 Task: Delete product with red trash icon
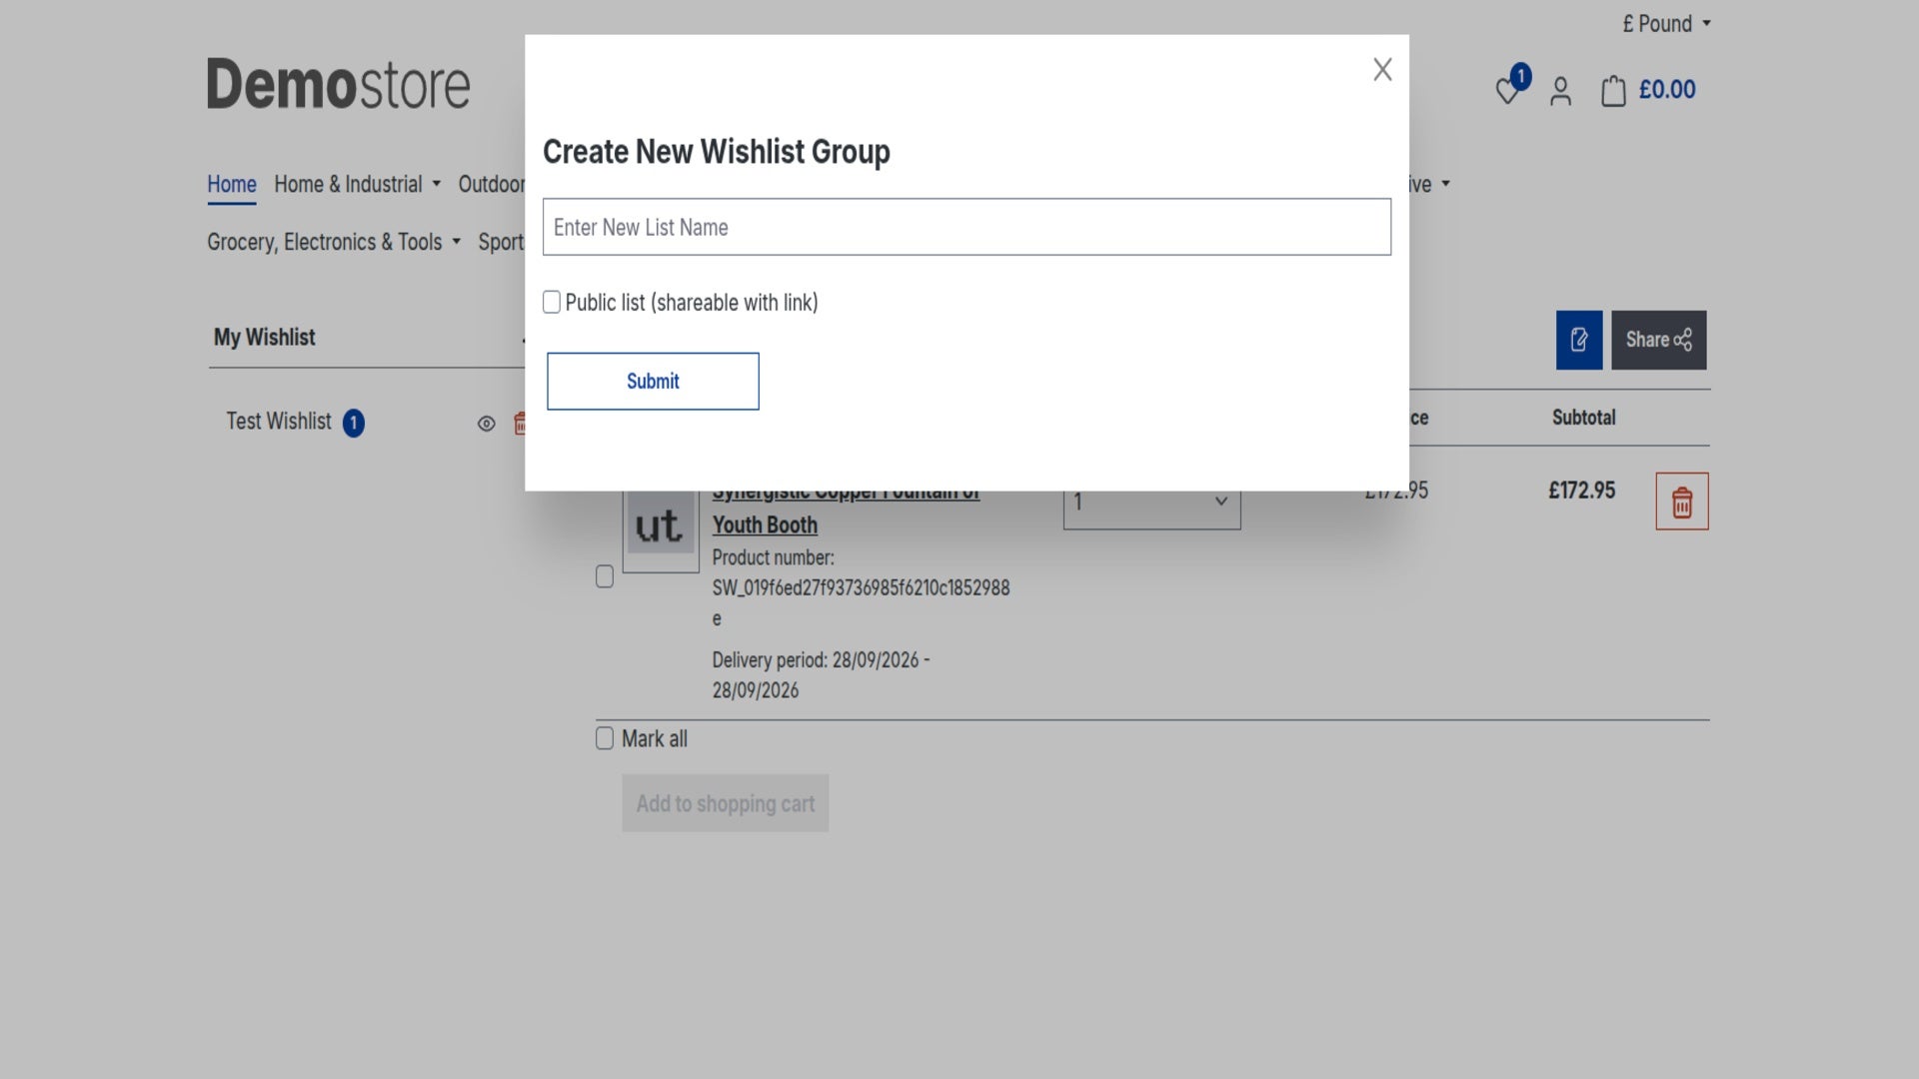(x=1682, y=502)
